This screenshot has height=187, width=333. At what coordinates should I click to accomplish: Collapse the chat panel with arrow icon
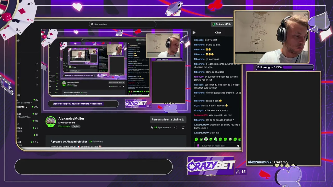194,32
